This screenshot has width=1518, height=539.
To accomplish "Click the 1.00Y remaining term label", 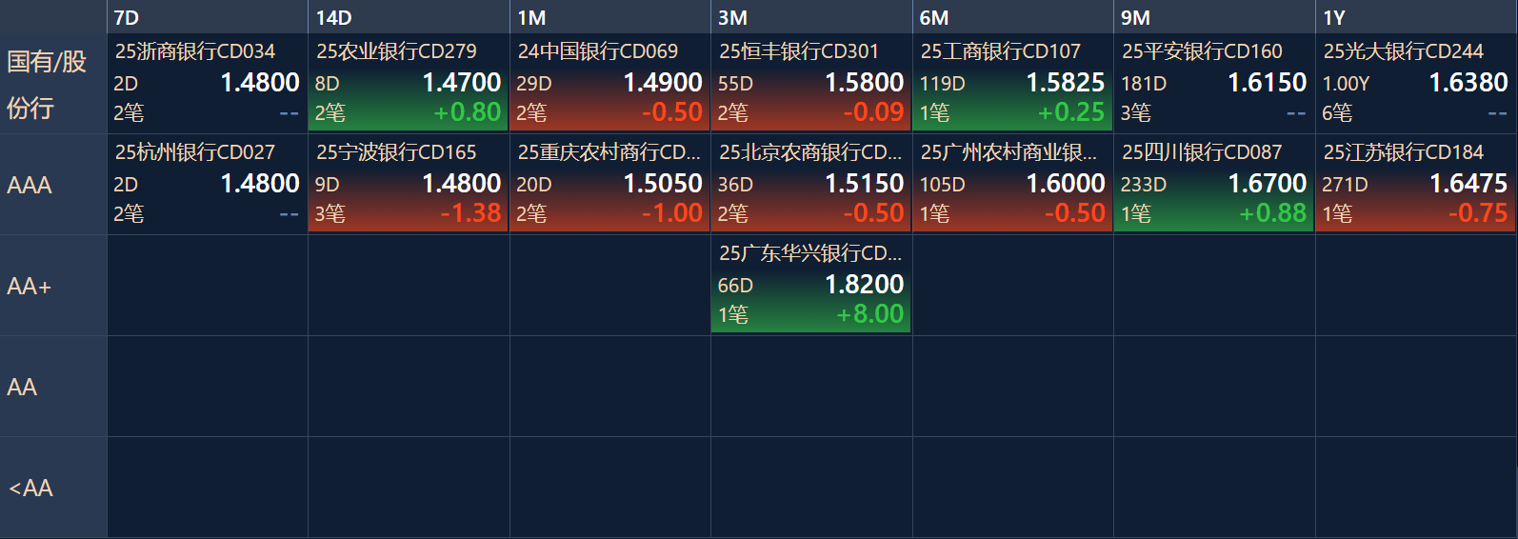I will pyautogui.click(x=1346, y=84).
